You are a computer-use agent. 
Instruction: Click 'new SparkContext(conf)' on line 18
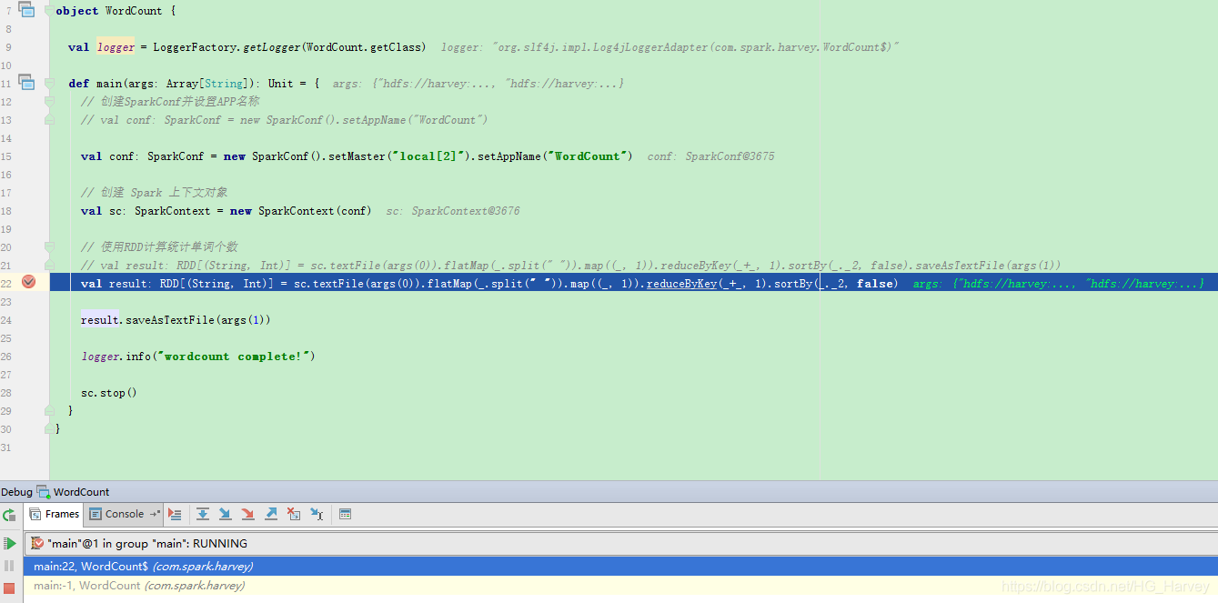pyautogui.click(x=300, y=211)
